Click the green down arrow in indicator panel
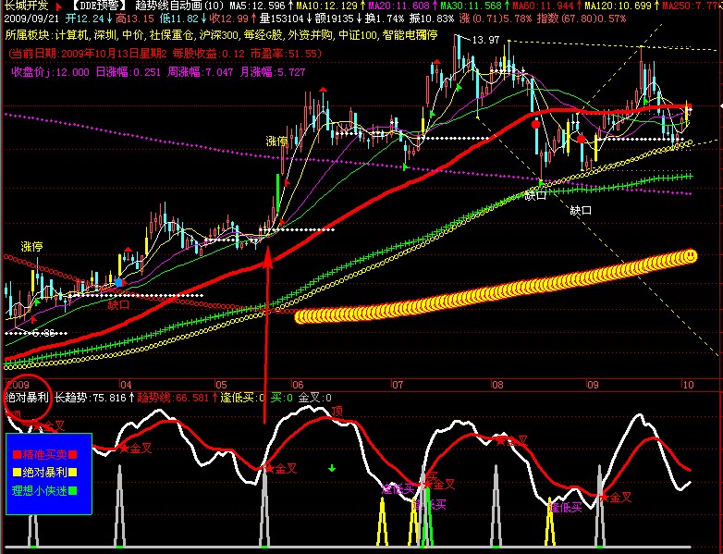 point(332,468)
